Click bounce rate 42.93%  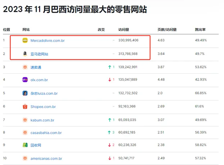(201, 79)
